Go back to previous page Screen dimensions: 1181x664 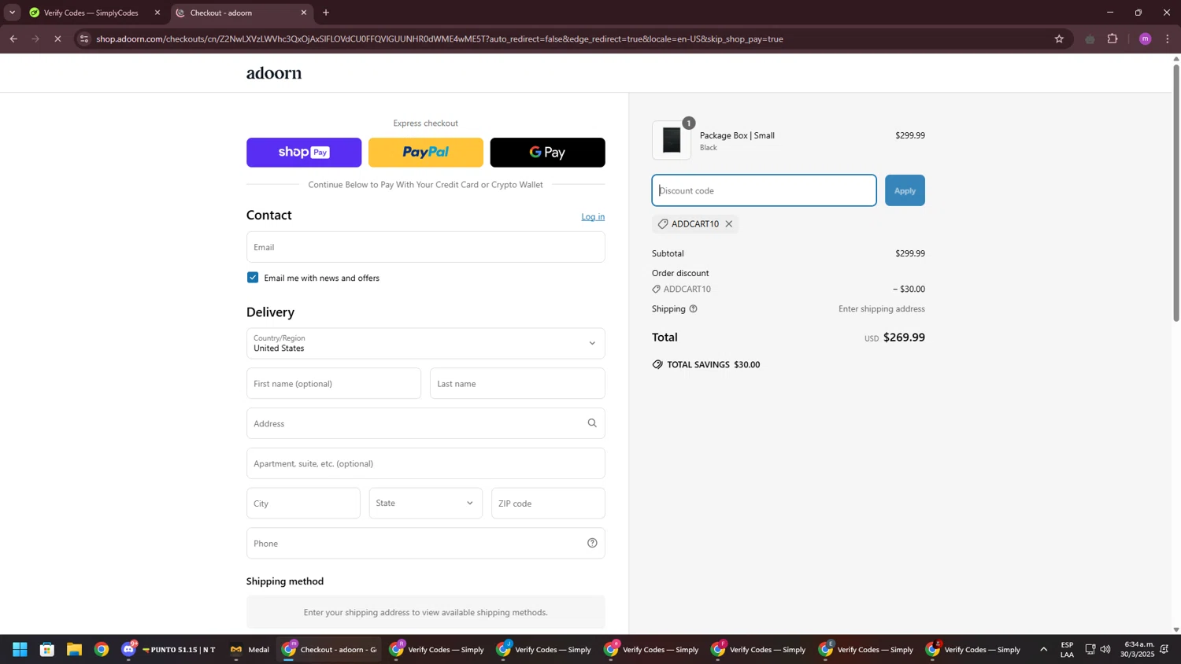[13, 39]
